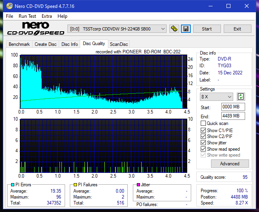
Task: Click the Position 4488 MB value
Action: pos(239,197)
